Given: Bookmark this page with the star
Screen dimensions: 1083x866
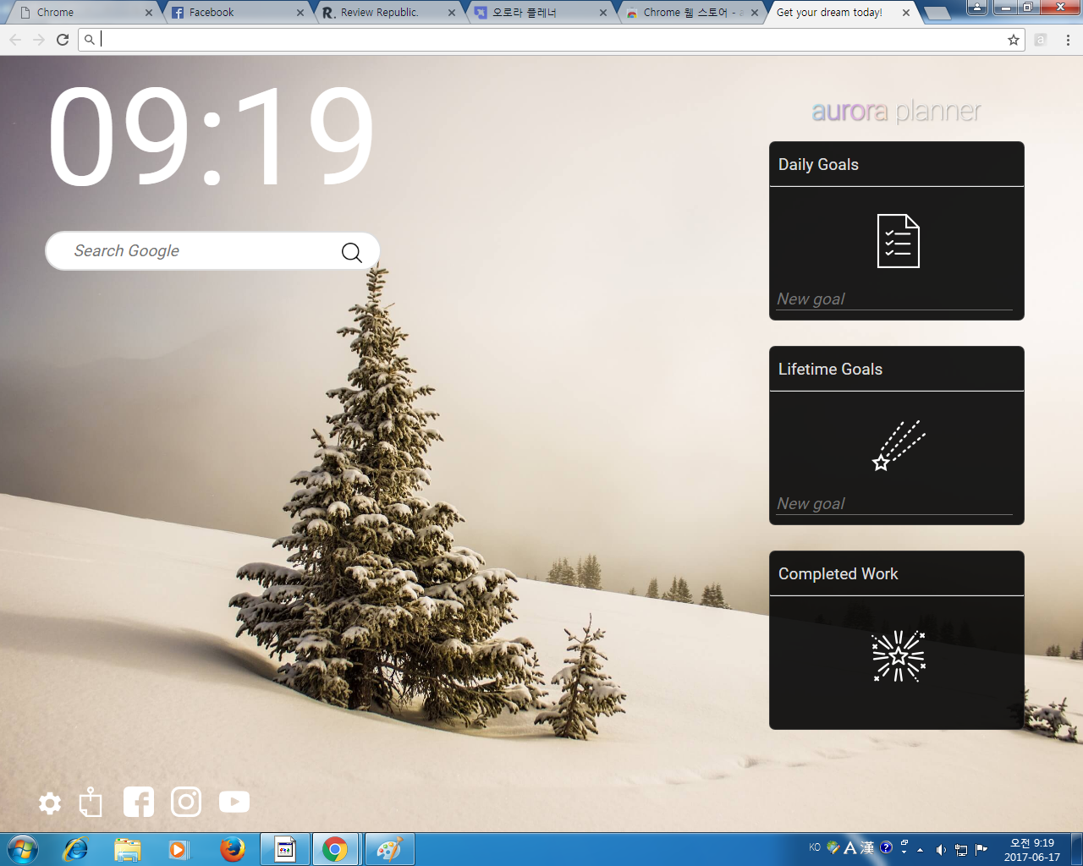Looking at the screenshot, I should (x=1014, y=40).
